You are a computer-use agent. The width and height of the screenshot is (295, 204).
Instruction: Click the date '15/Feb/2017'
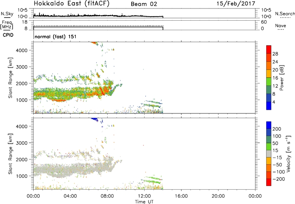(x=236, y=4)
